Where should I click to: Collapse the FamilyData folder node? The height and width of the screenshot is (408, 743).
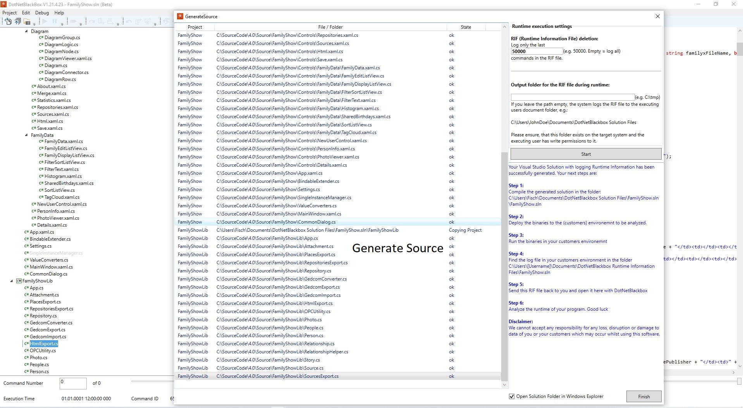26,135
